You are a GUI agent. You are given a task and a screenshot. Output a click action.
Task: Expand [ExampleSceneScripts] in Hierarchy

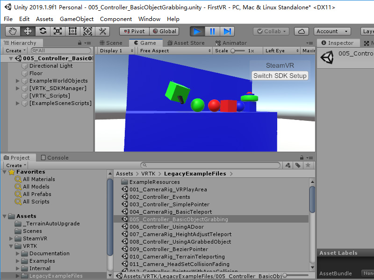(17, 103)
